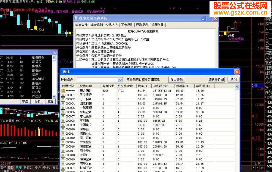272x172 pixels.
Task: Sort by the 总交易次数 column header
Action: 126,86
